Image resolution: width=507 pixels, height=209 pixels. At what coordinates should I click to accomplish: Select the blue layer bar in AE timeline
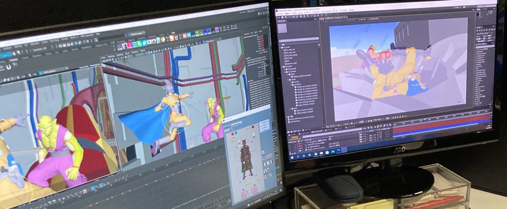[x=441, y=128]
